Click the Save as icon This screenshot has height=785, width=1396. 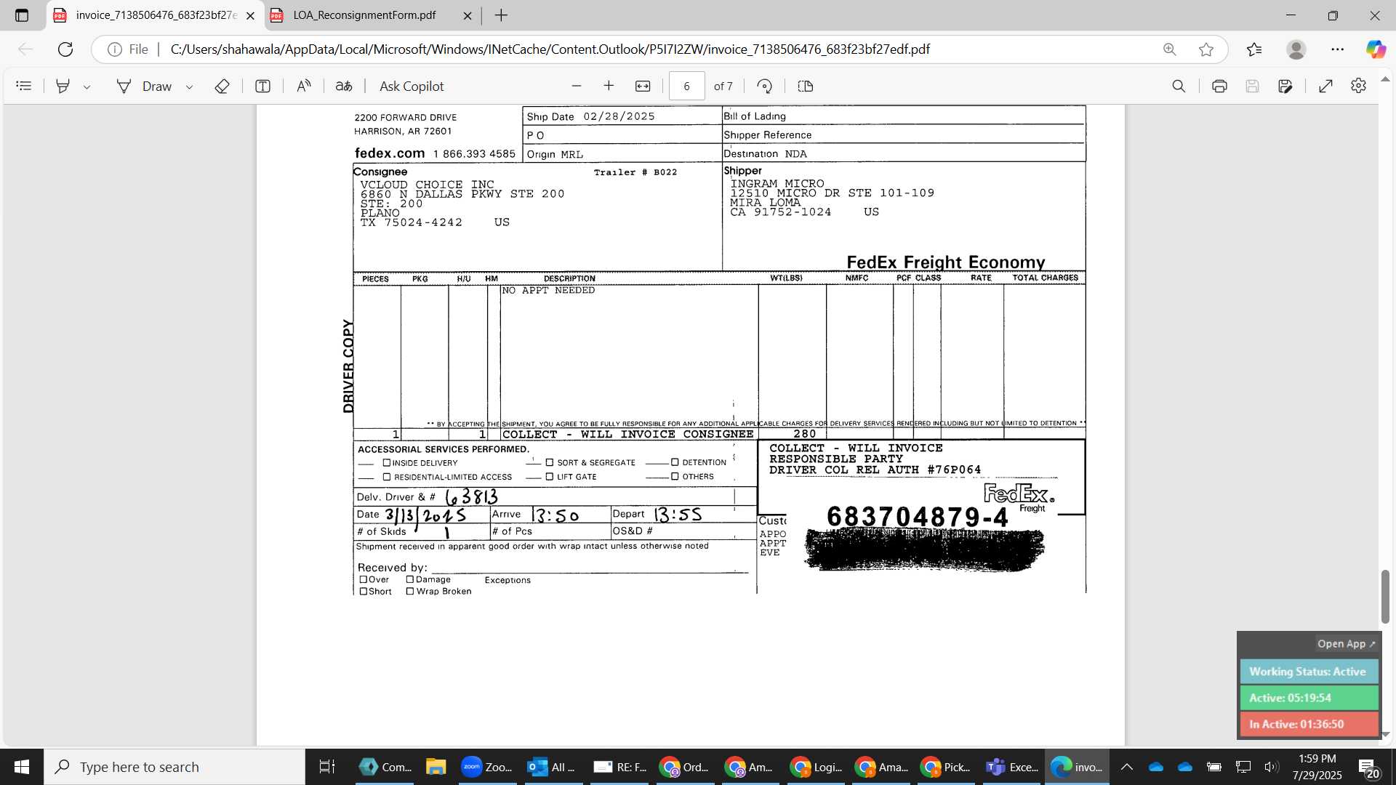click(1285, 86)
